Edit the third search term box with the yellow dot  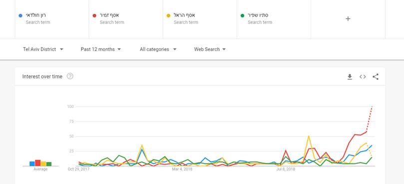point(200,19)
